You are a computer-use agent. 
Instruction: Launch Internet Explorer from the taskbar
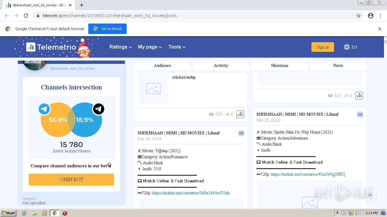pyautogui.click(x=24, y=213)
